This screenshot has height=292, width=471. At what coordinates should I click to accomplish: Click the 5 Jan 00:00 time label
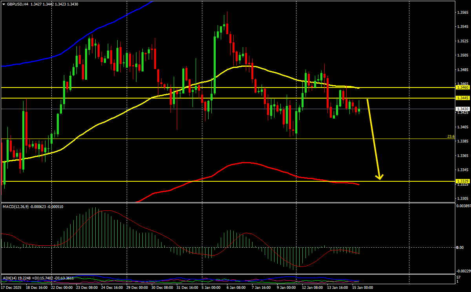coord(211,288)
